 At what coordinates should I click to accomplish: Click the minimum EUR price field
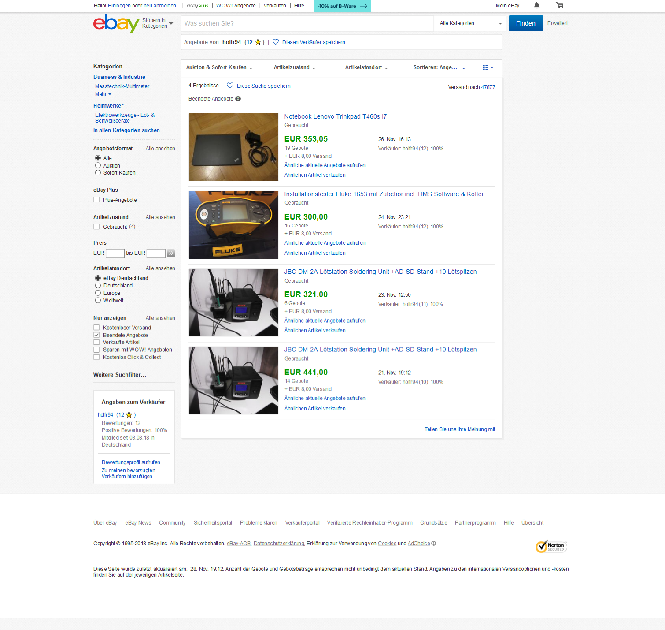coord(115,253)
